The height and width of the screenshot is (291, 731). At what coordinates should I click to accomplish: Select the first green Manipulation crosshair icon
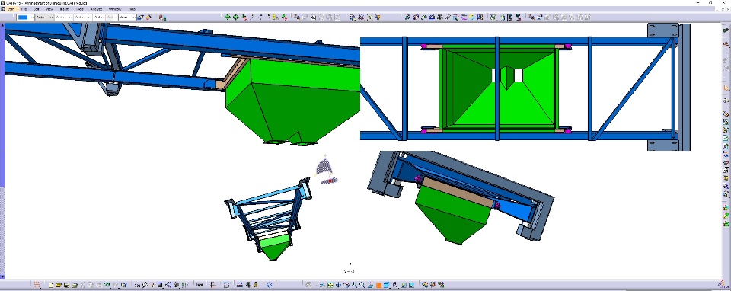(228, 18)
